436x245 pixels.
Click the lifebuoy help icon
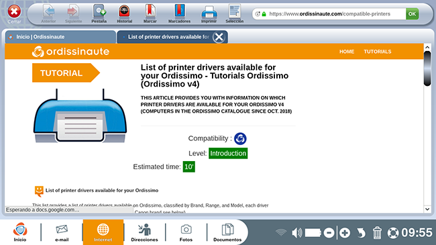393,233
